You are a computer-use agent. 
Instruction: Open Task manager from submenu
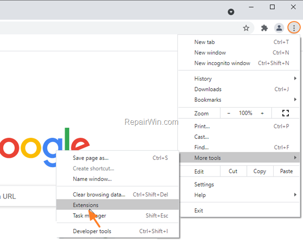coord(117,216)
